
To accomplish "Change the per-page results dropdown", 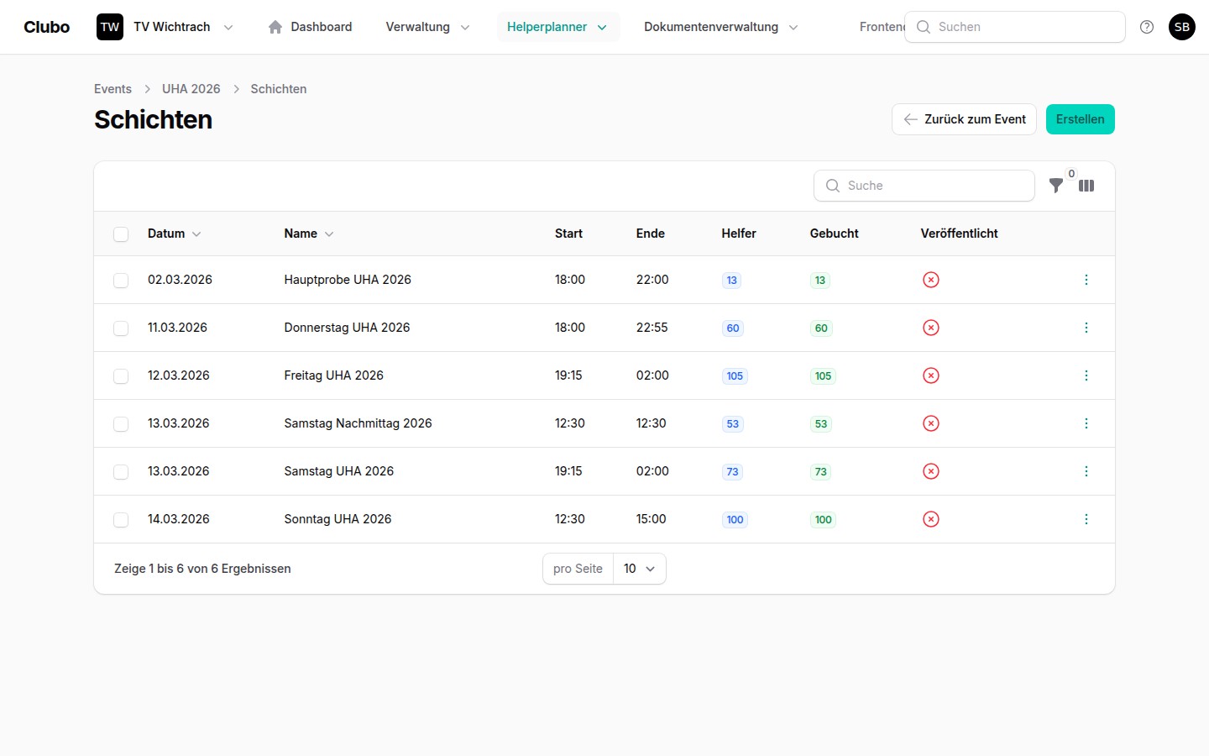I will (639, 569).
